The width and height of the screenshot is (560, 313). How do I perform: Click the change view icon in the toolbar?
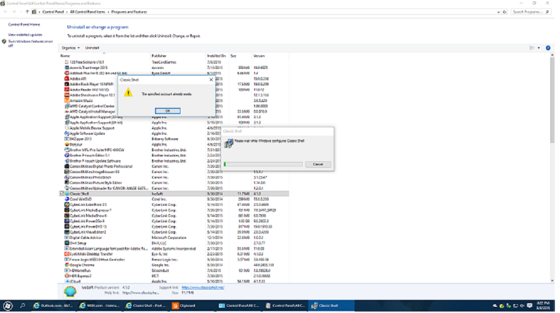[x=532, y=48]
